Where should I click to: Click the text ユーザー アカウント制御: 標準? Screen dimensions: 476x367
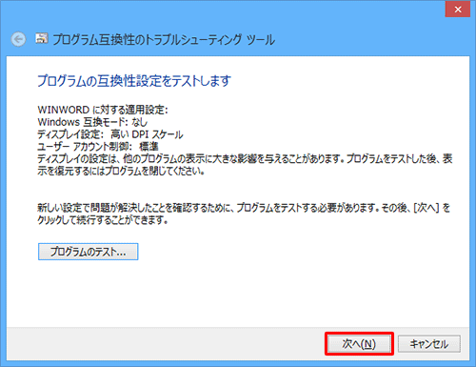(98, 147)
